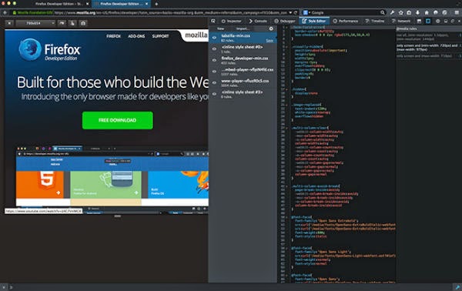The width and height of the screenshot is (462, 291).
Task: Open the search engine selector dropdown
Action: (306, 12)
